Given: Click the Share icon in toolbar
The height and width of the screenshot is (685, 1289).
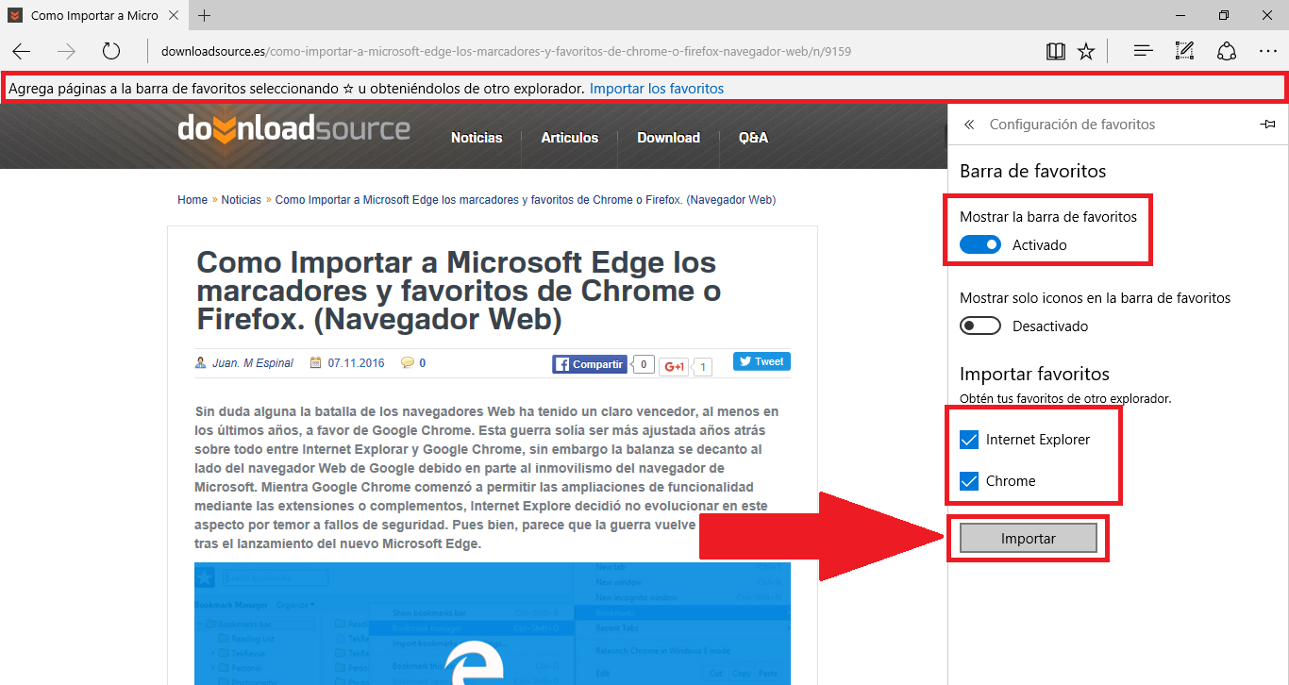Looking at the screenshot, I should [1227, 51].
